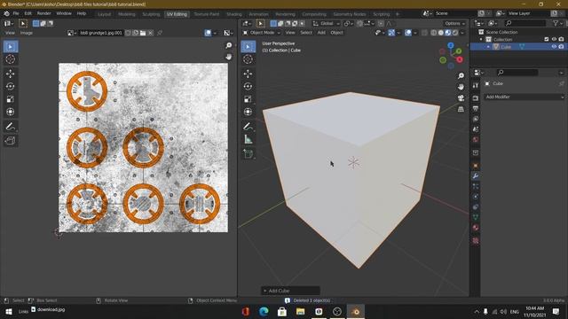
Task: Open the Tool properties tab
Action: point(476,85)
